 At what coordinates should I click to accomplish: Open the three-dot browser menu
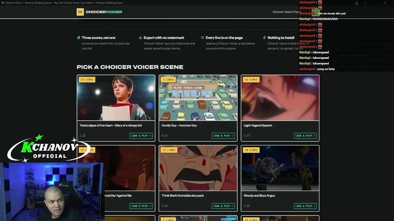[x=365, y=3]
